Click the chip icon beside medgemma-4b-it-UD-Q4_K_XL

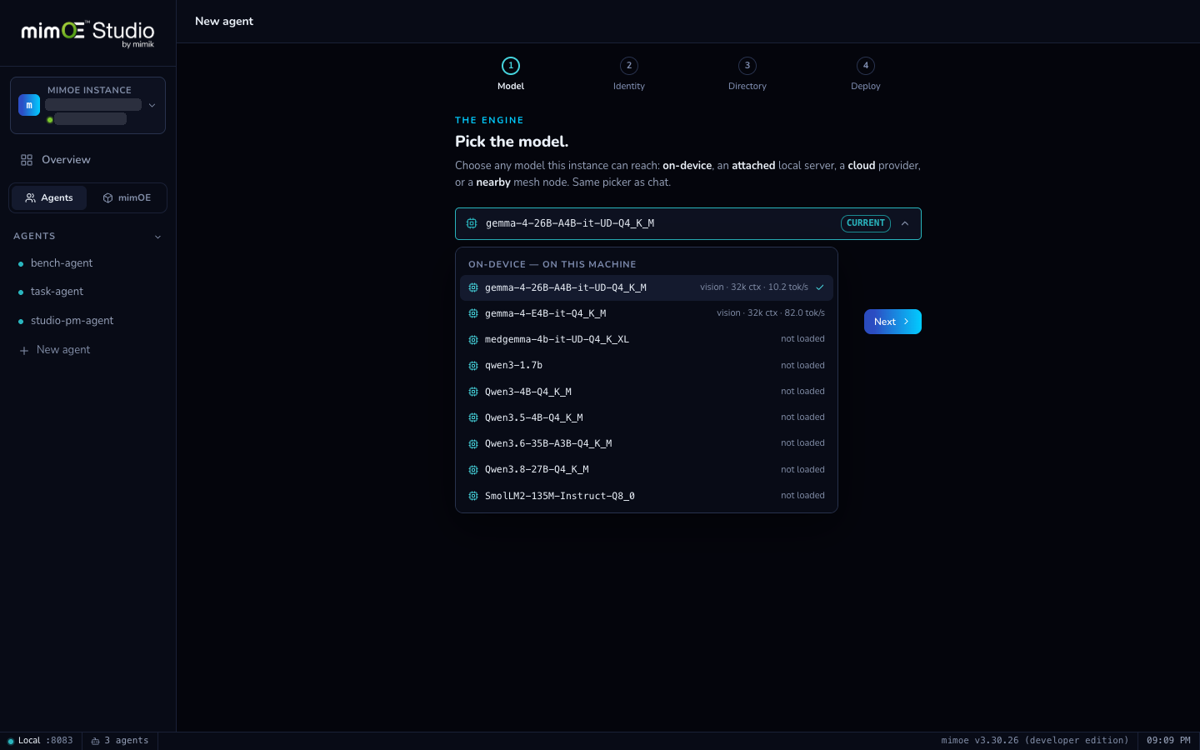(x=473, y=340)
